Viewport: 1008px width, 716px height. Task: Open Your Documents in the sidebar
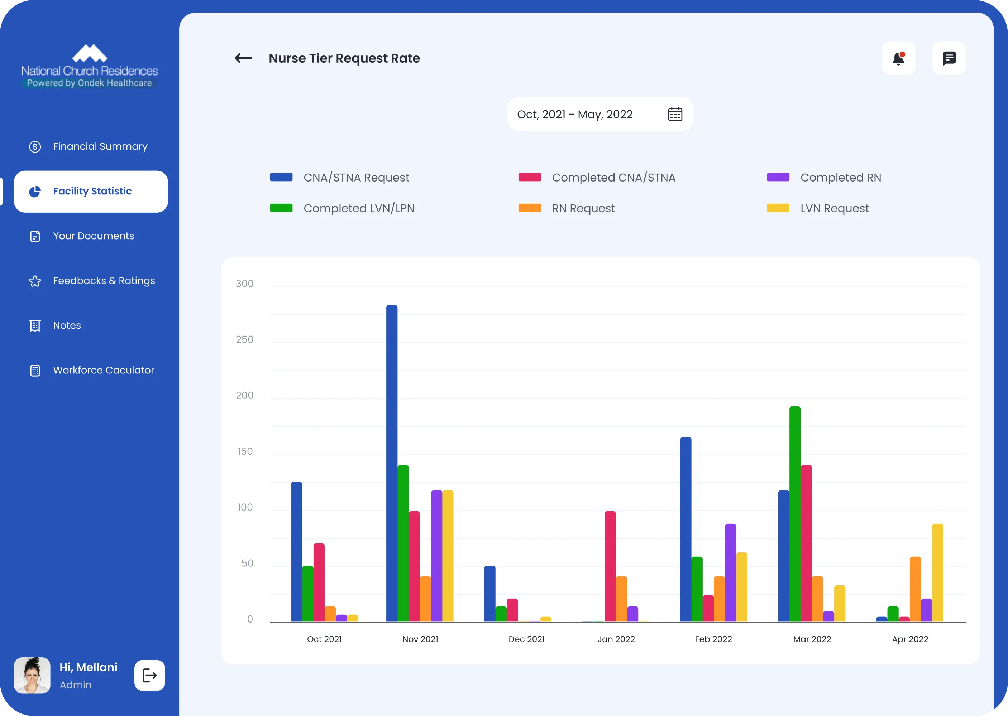(91, 236)
